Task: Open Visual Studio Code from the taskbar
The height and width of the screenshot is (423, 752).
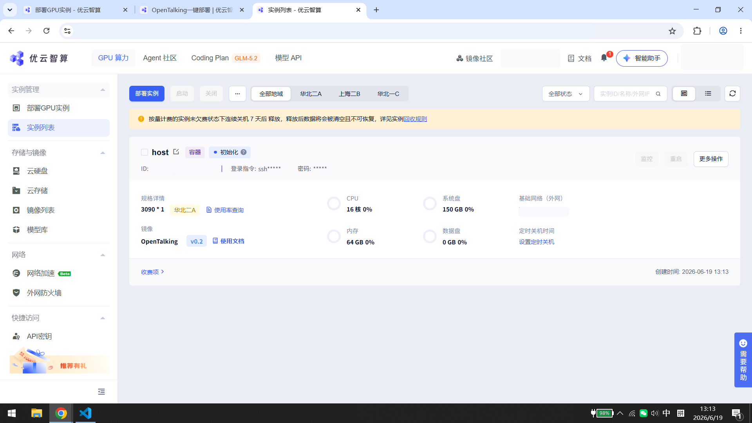Action: click(85, 413)
